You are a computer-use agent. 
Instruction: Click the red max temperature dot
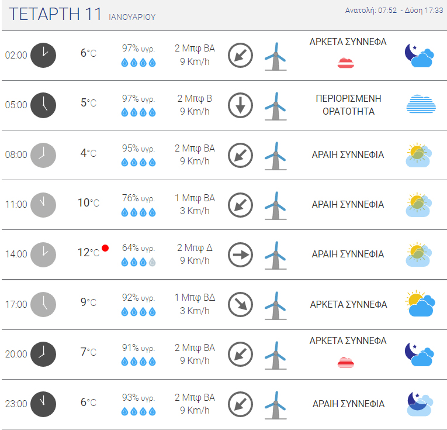(x=105, y=248)
